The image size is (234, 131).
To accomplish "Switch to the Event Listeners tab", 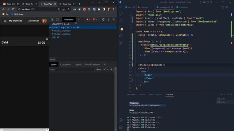I will coord(93,64).
